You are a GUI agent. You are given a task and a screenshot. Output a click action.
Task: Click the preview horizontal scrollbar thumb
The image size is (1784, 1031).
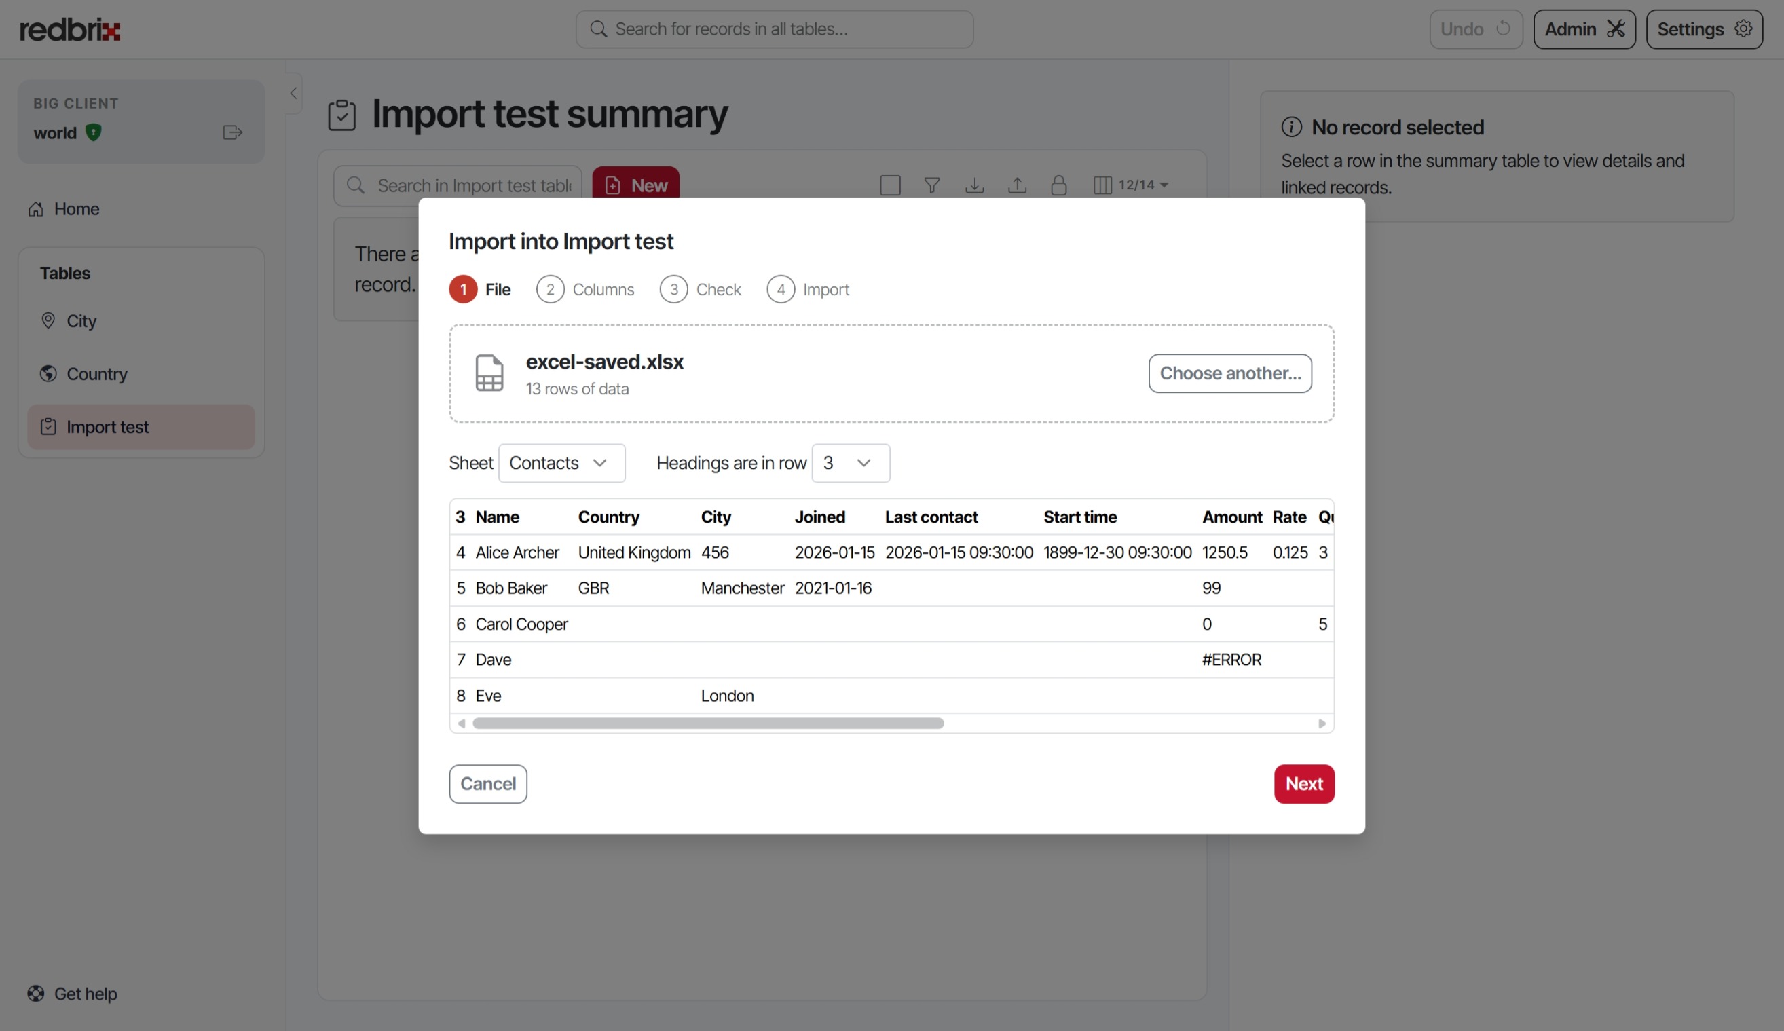708,723
